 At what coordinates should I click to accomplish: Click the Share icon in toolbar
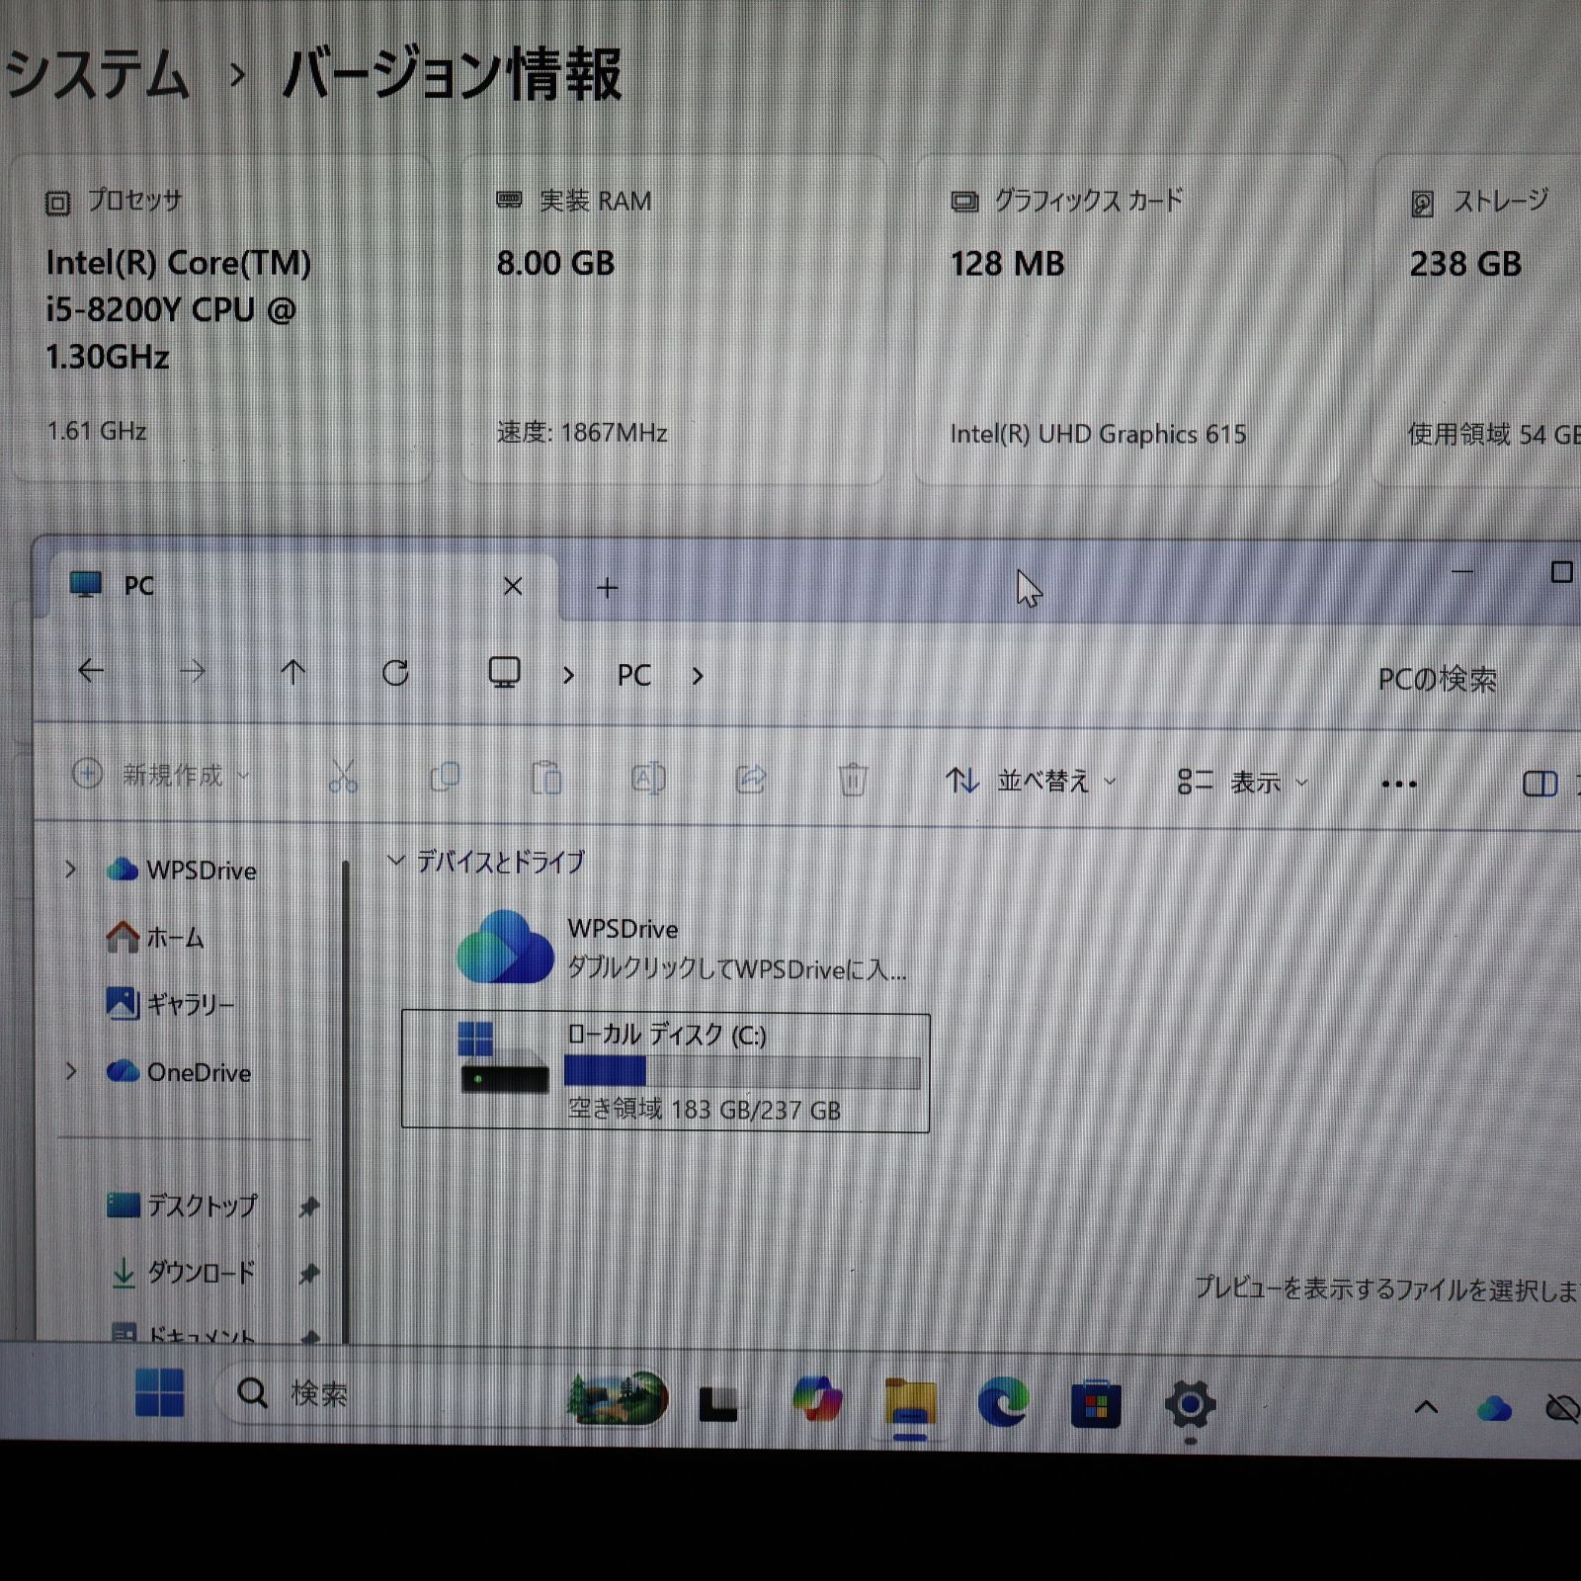pyautogui.click(x=751, y=780)
